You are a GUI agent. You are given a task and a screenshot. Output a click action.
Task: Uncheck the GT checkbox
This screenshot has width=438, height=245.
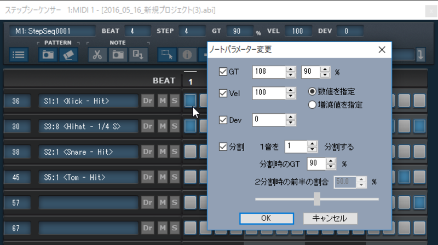pos(223,72)
